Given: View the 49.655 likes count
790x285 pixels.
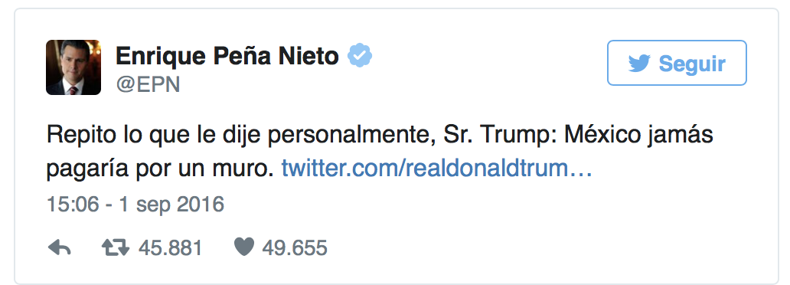Looking at the screenshot, I should tap(295, 247).
